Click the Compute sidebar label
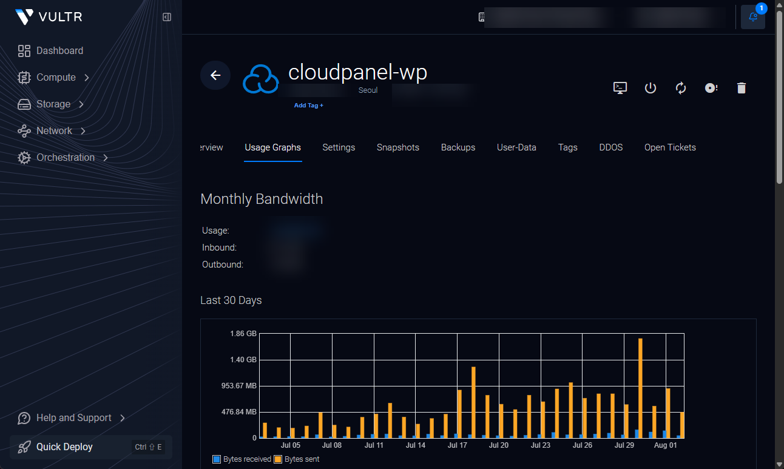This screenshot has height=469, width=784. (56, 78)
